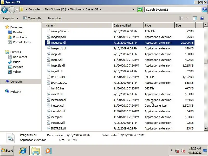Toggle the preview pane icon
Screen dimensions: 208x156
coord(194,18)
